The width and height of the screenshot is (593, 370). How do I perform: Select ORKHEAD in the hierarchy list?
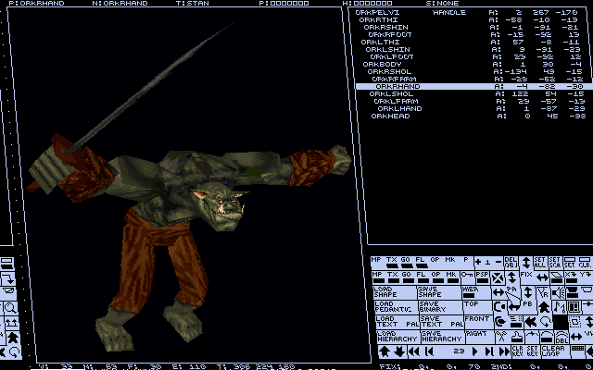click(390, 116)
